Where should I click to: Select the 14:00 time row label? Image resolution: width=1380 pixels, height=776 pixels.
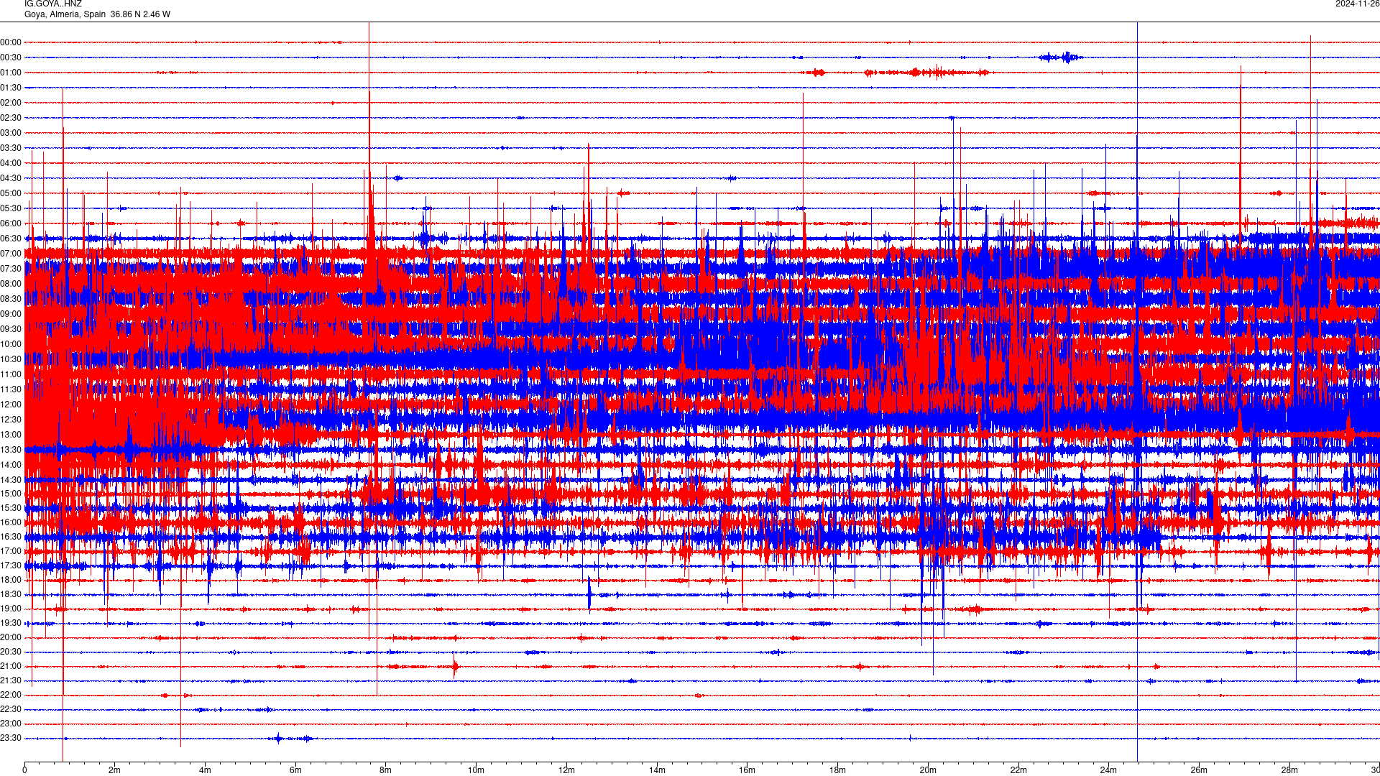click(11, 465)
